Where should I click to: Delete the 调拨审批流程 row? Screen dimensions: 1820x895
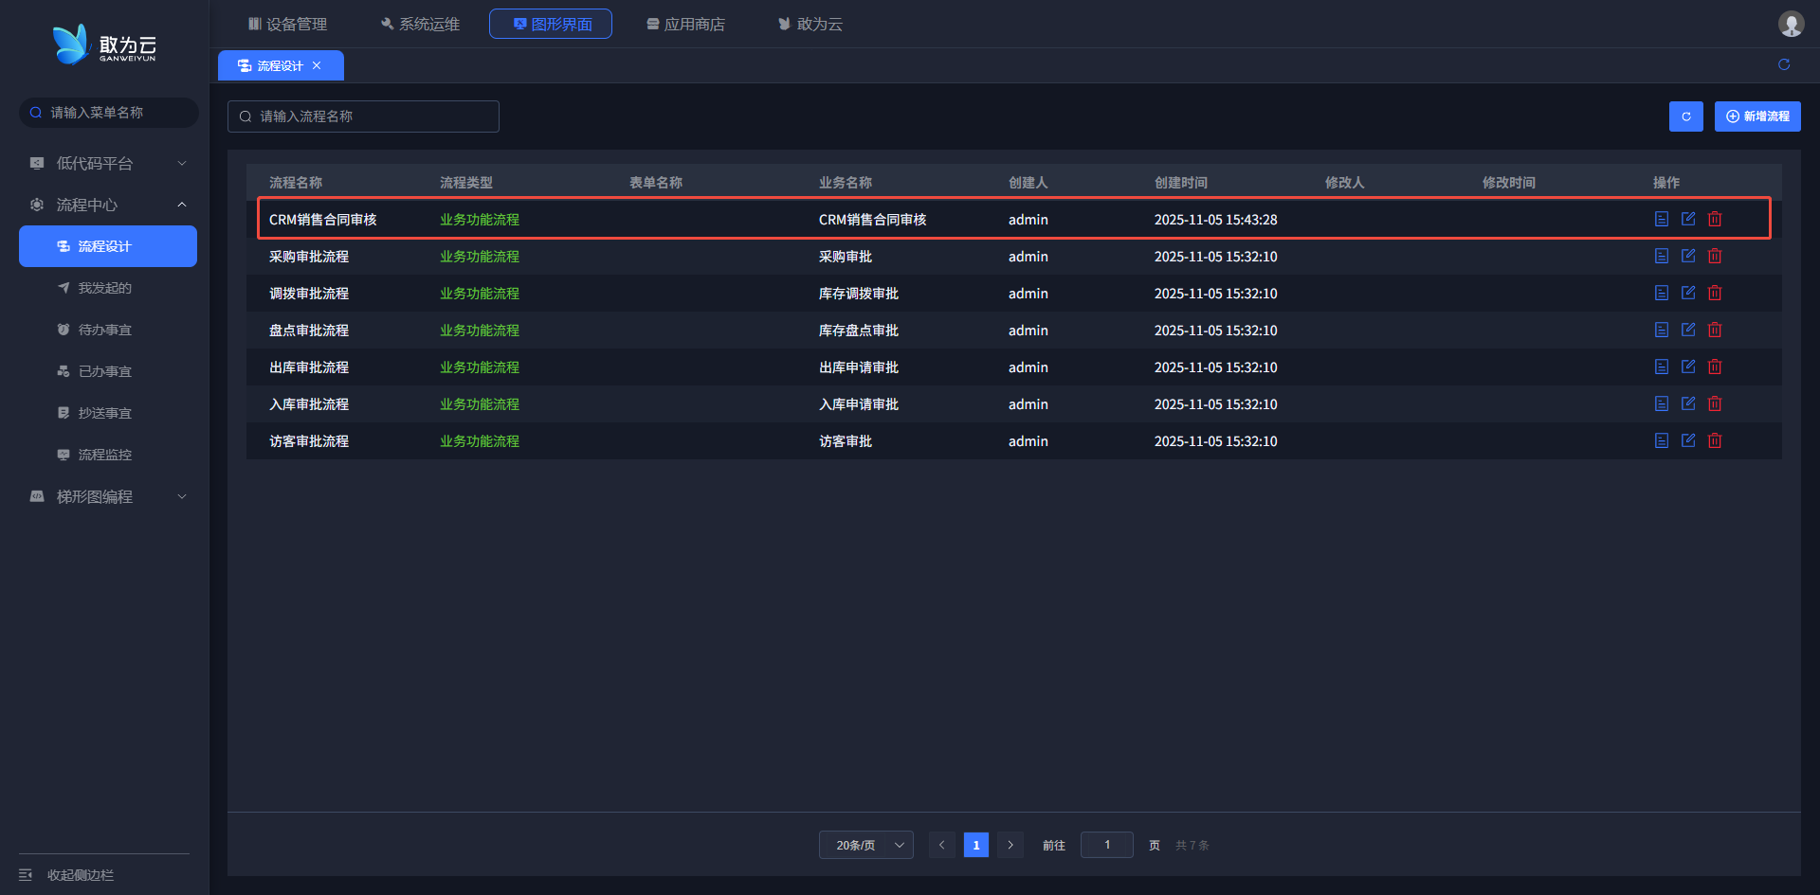[1715, 293]
